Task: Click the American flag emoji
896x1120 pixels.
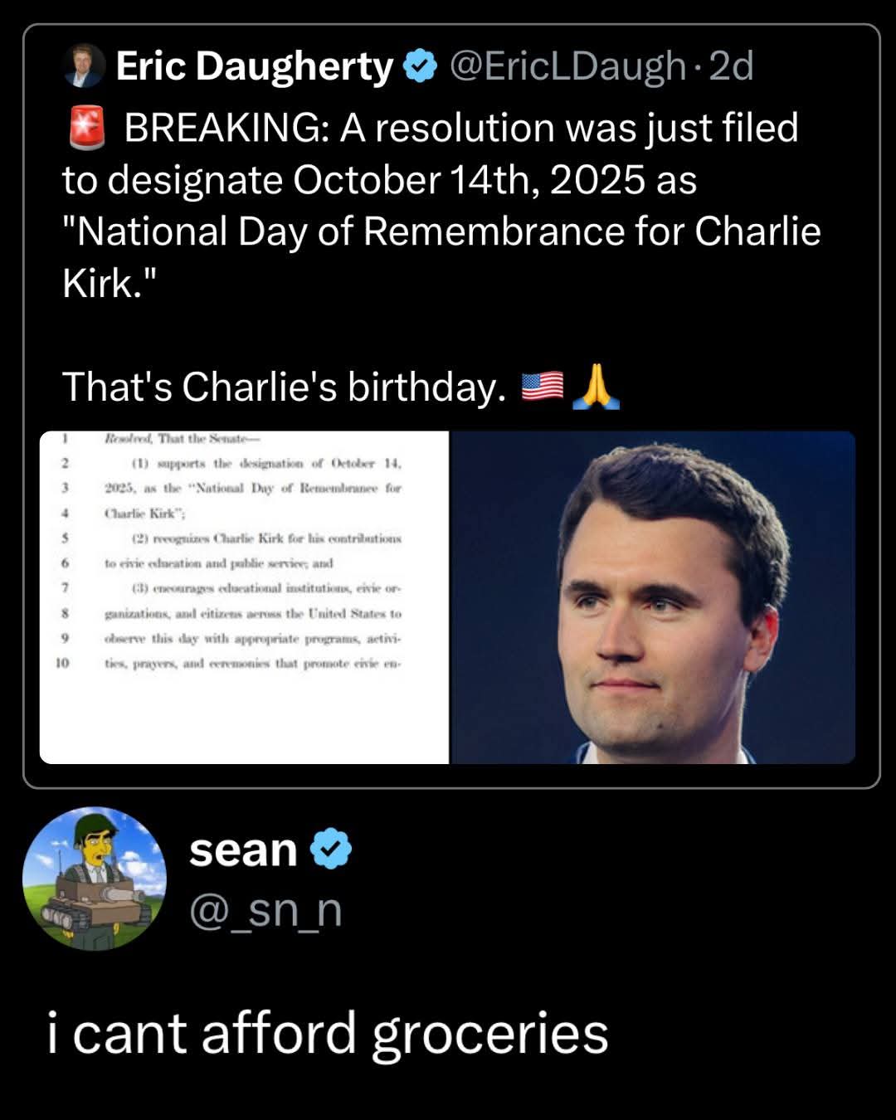Action: tap(543, 387)
